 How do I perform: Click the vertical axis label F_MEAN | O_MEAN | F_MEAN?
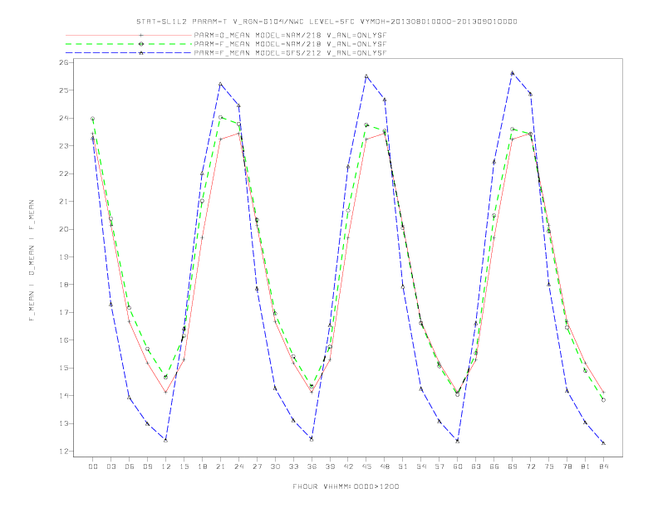[x=32, y=261]
